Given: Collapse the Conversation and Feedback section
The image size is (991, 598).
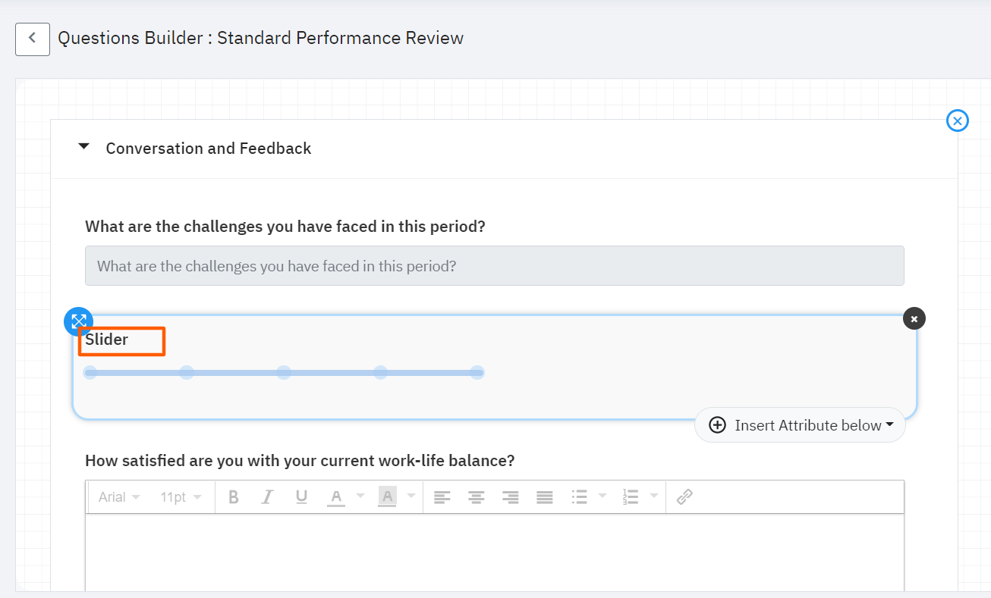Looking at the screenshot, I should point(83,146).
